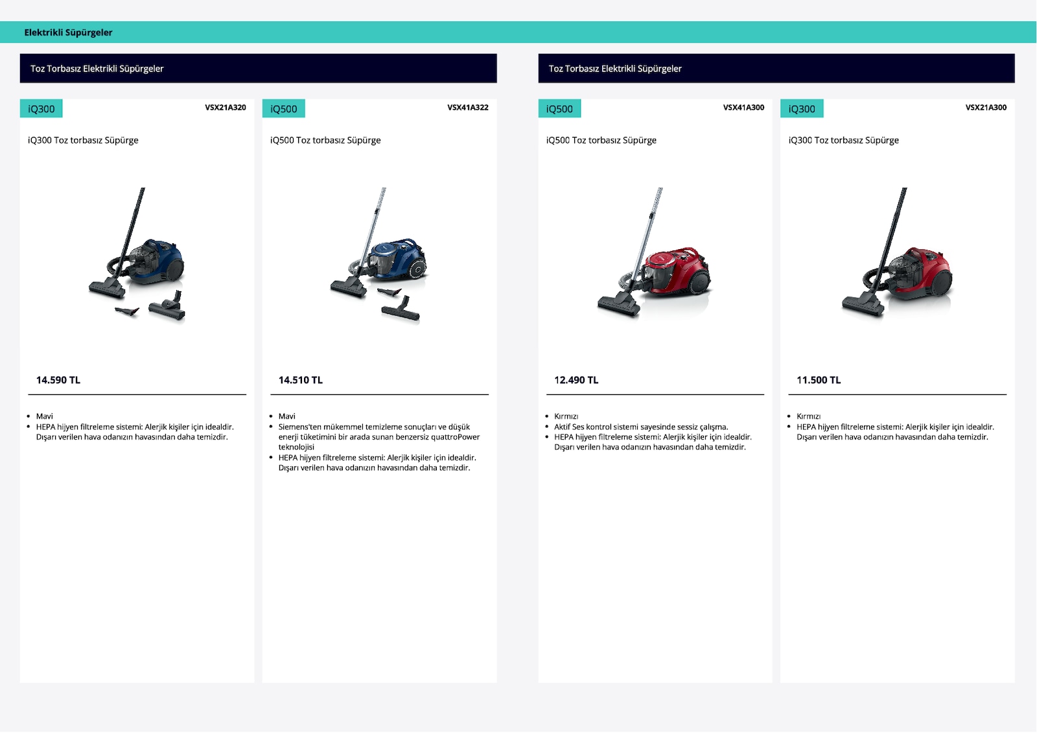Open the red iQ300 vacuum image priced 11.500 TL
The width and height of the screenshot is (1037, 733).
(898, 253)
